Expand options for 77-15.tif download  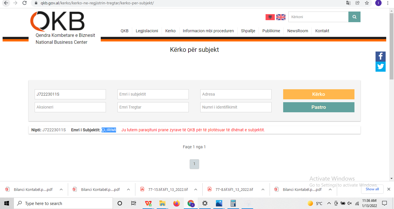point(196,189)
